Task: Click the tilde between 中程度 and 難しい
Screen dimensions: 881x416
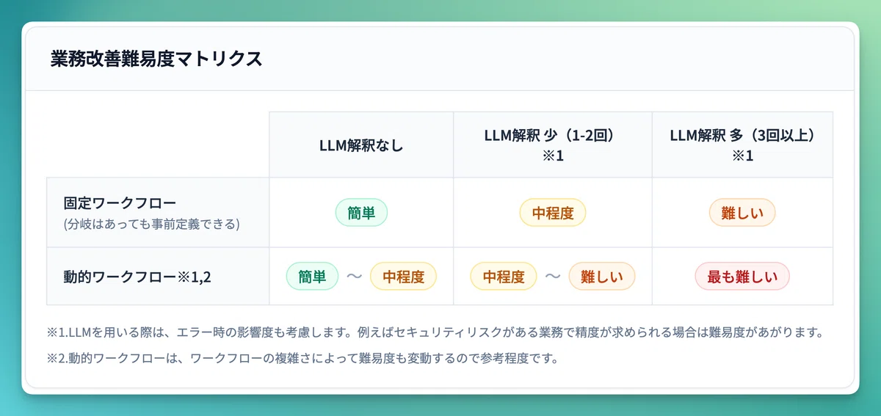Action: click(553, 277)
